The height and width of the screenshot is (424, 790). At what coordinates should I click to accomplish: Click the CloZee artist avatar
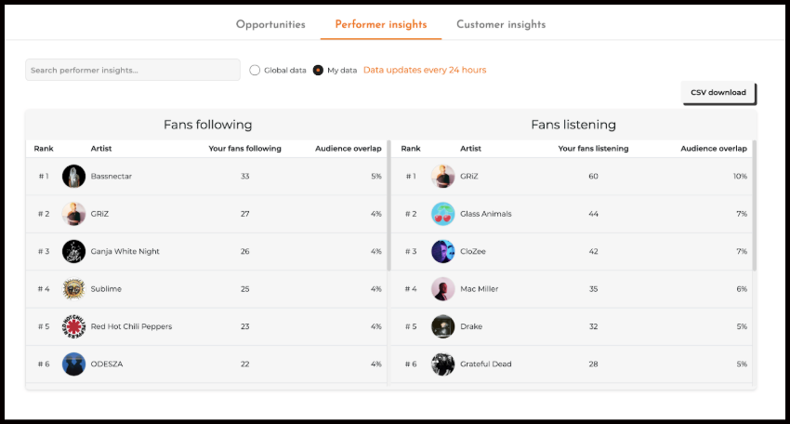442,251
